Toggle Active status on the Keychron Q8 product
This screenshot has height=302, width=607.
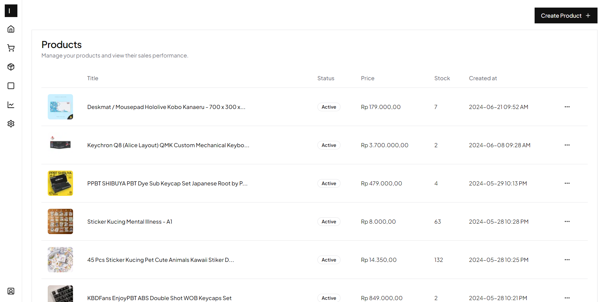[329, 145]
